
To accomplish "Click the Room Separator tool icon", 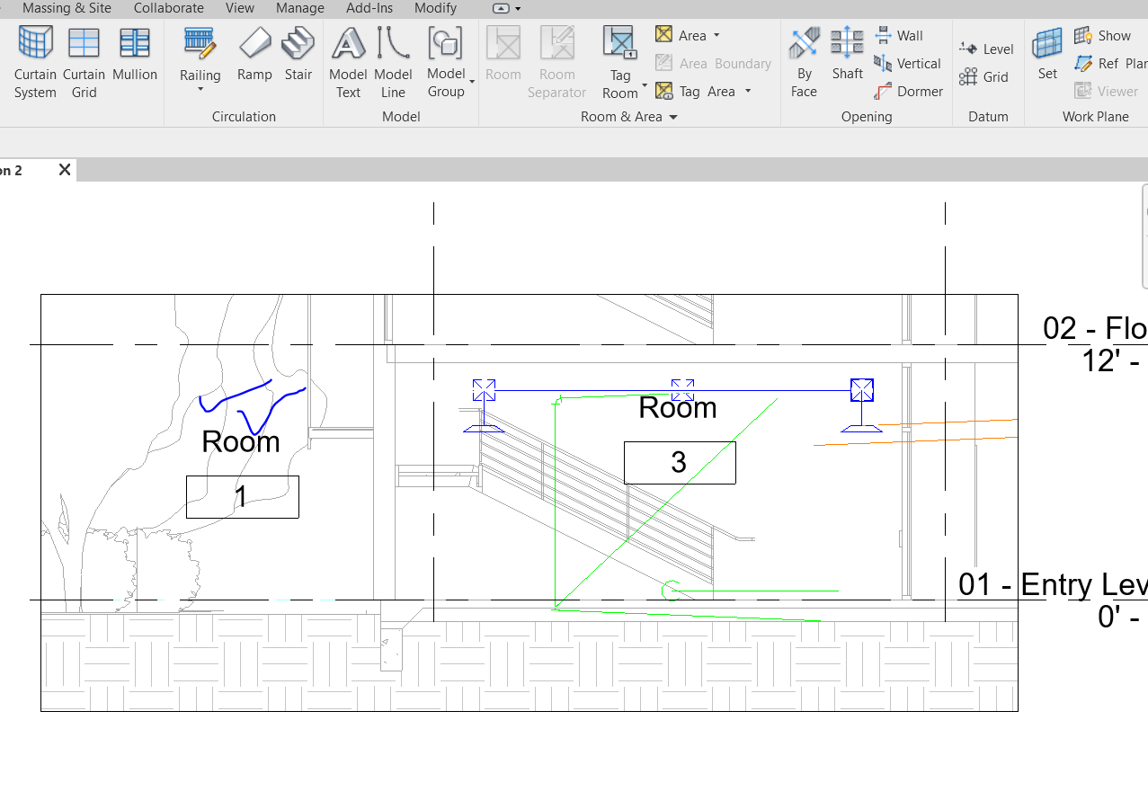I will [x=557, y=42].
